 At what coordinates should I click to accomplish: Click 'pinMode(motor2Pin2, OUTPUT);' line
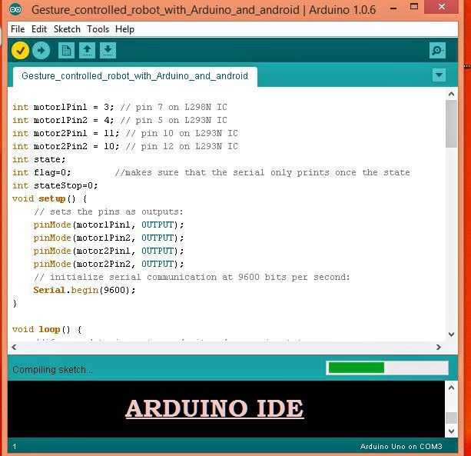point(108,264)
